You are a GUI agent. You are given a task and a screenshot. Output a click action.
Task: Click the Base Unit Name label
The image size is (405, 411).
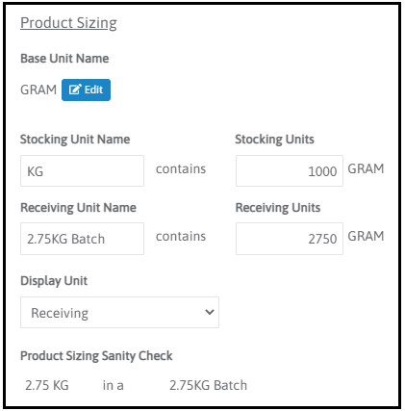[64, 59]
